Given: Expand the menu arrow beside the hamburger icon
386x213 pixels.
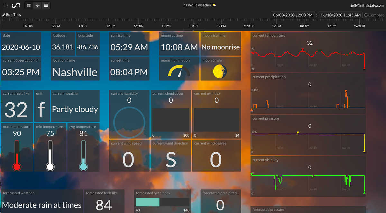Looking at the screenshot, I should click(7, 5).
